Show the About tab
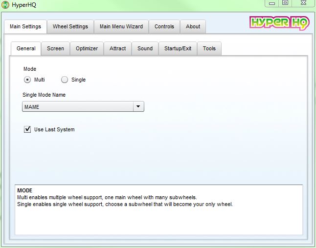The width and height of the screenshot is (316, 248). point(193,26)
